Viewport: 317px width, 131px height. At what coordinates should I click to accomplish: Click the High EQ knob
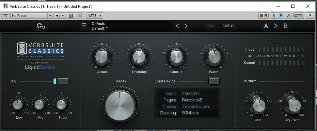click(x=61, y=104)
